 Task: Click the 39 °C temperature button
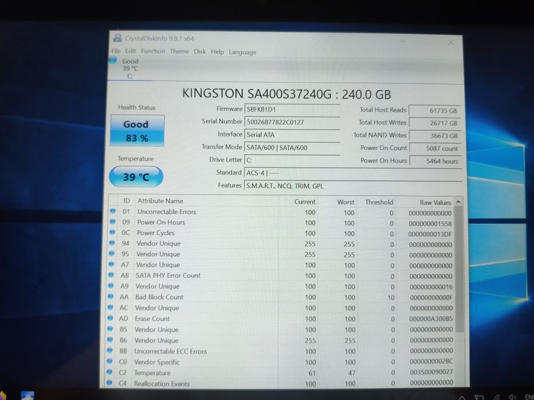tap(136, 177)
